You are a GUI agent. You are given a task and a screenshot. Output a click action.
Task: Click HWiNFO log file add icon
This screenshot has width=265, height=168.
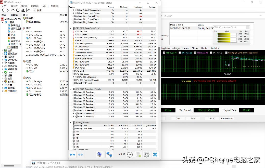tap(138, 154)
